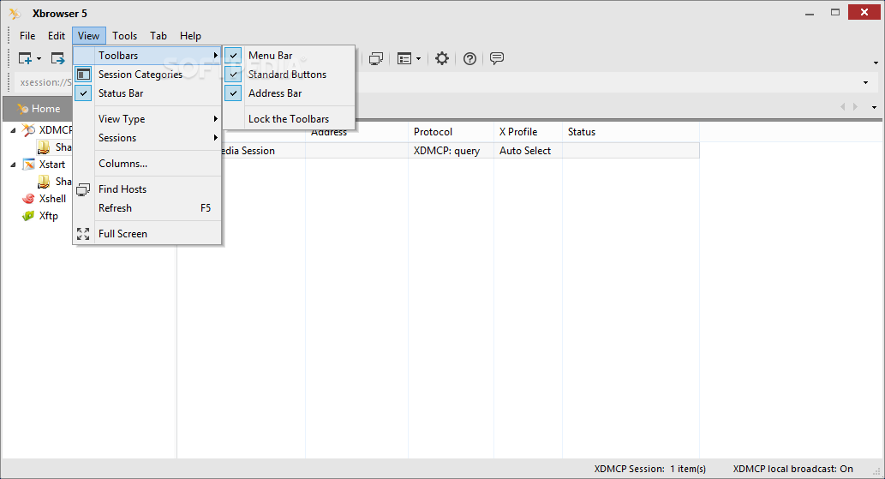Expand the Sessions submenu

[x=147, y=138]
